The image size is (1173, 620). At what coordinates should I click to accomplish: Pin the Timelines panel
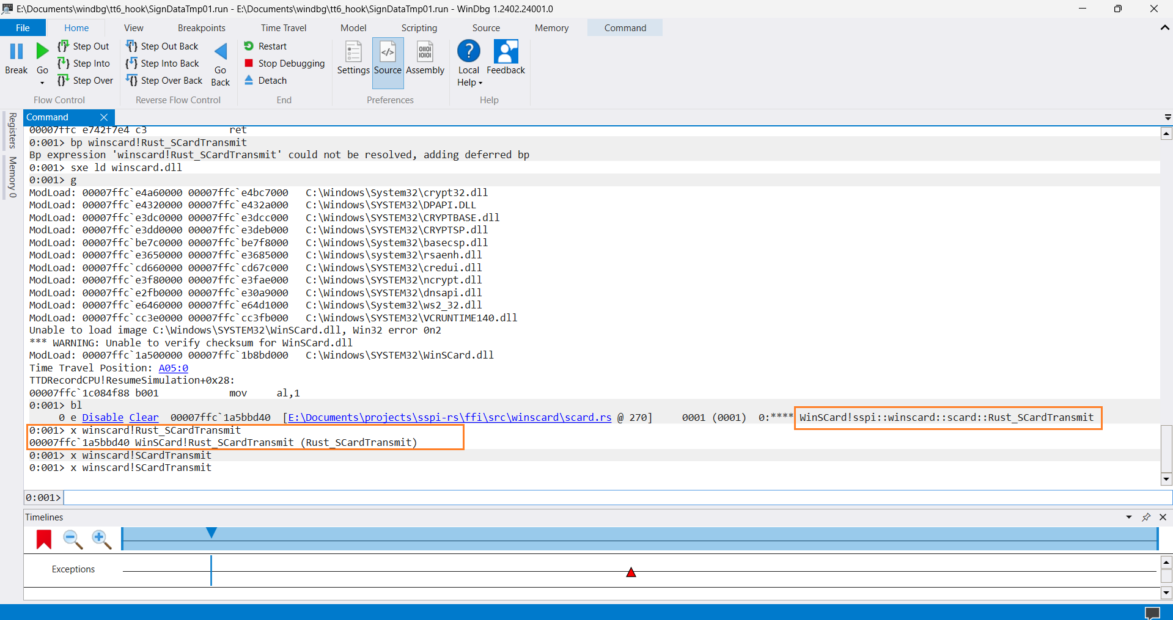tap(1146, 517)
